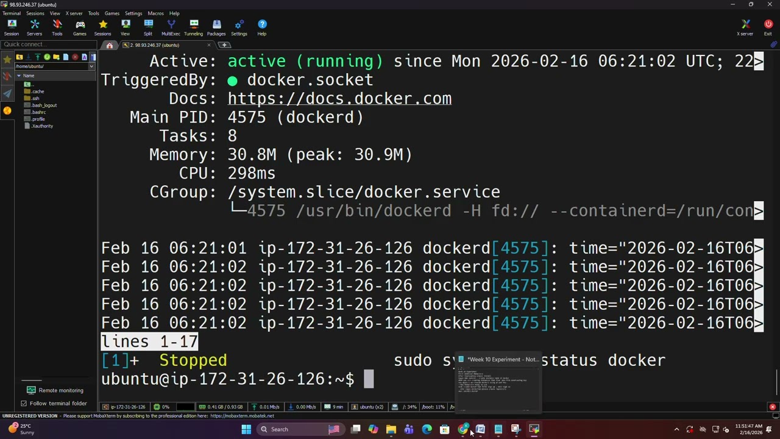Click the Name column sort arrow
Screen dimensions: 780x439
[19, 76]
